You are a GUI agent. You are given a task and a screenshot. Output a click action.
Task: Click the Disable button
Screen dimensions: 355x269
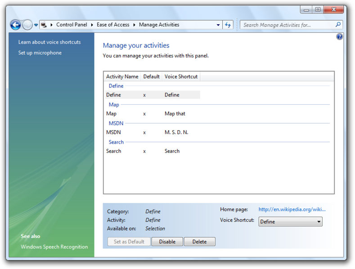click(x=167, y=242)
